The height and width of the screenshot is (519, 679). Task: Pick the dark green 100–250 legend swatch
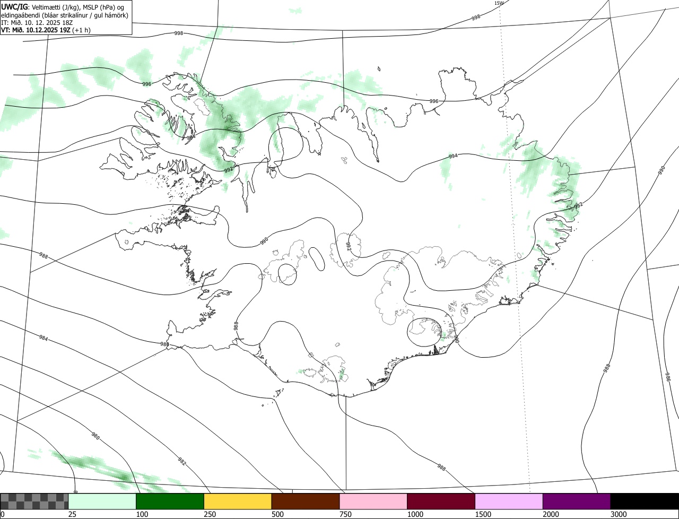tap(170, 501)
